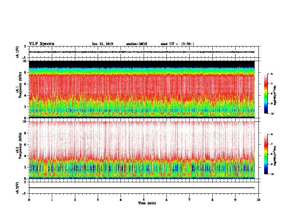
Task: Click the "8" kHz tick on ch.1 axis
Action: tap(26, 72)
